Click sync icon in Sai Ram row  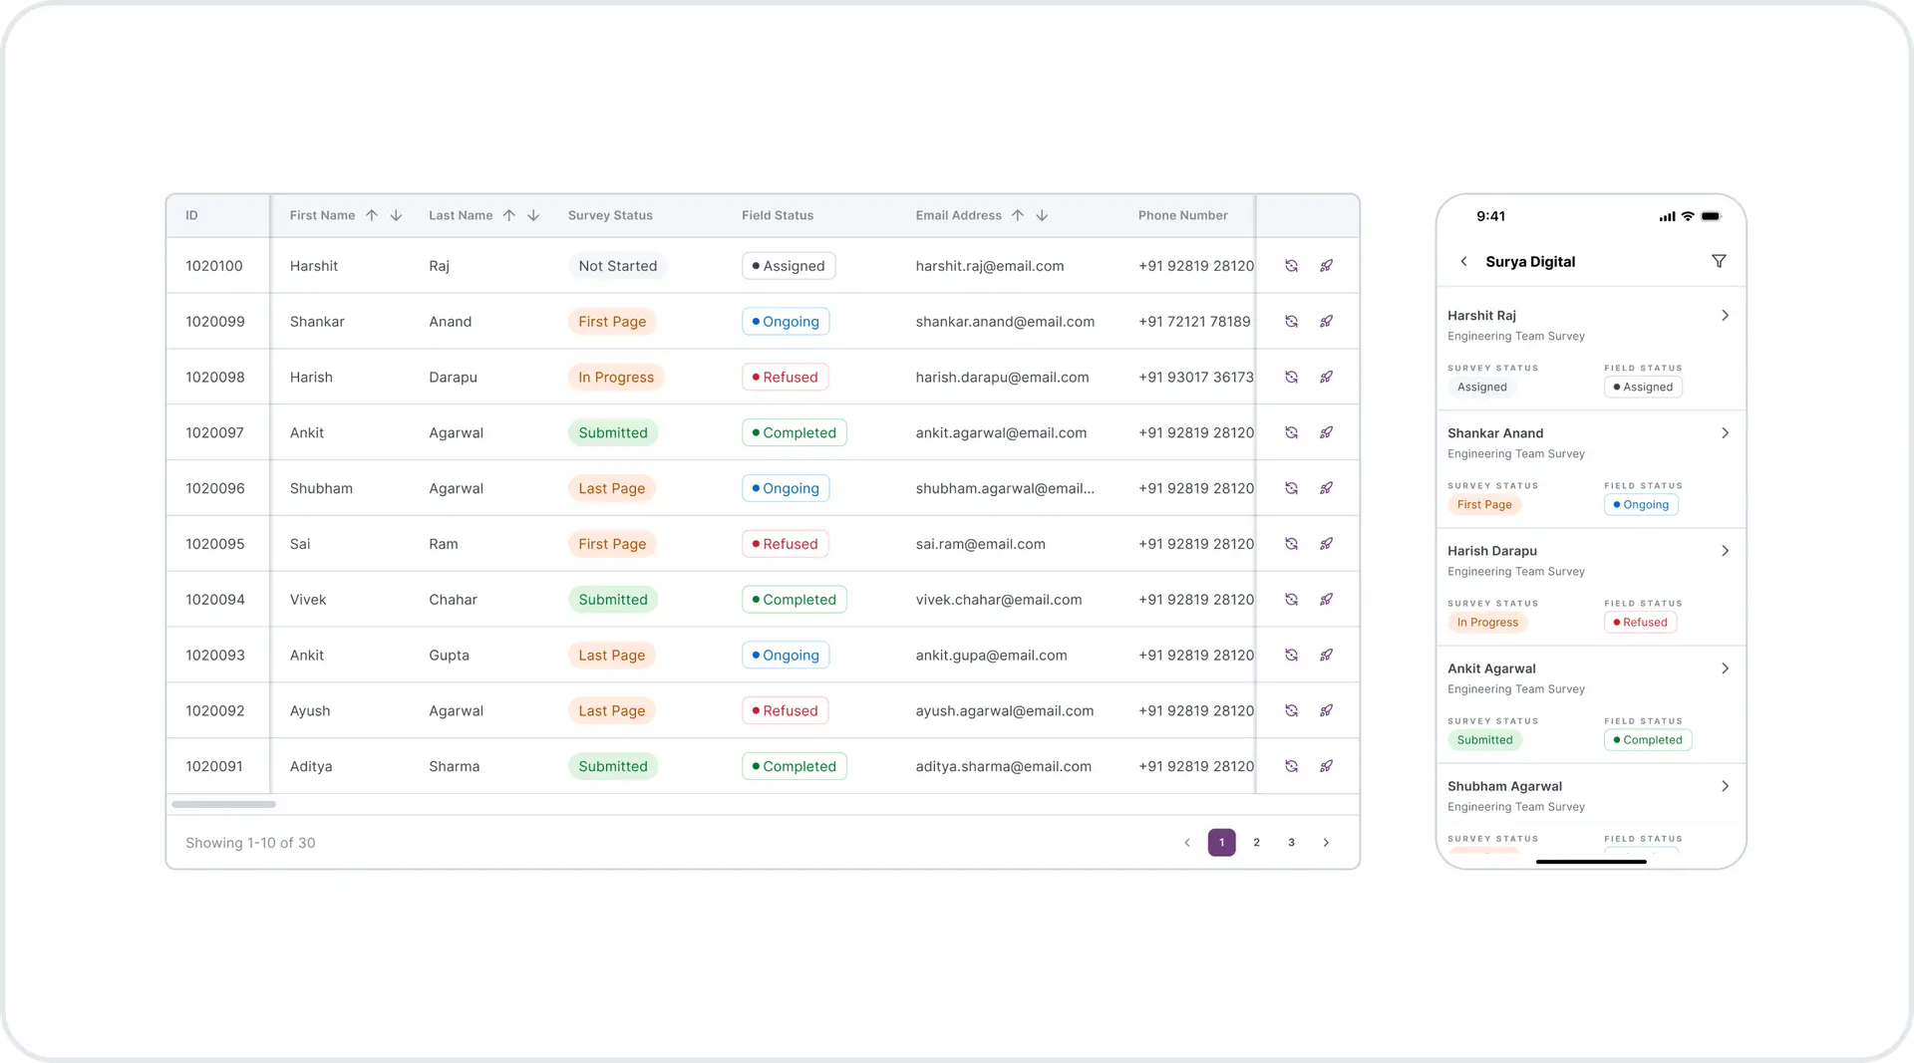coord(1291,544)
